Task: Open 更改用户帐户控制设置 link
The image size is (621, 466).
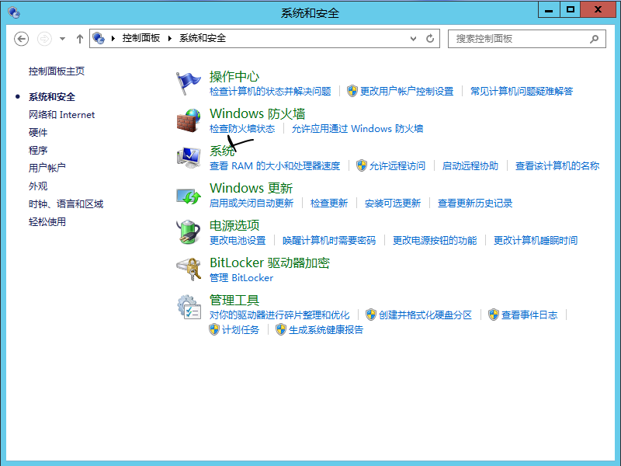Action: coord(406,92)
